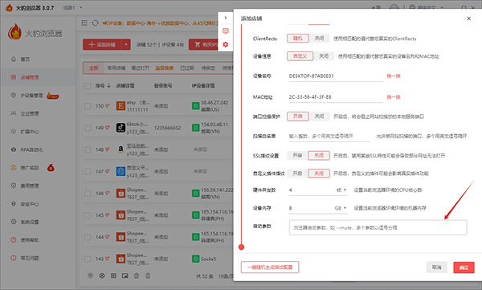Open 企业管理 in the sidebar
Viewport: 482px width, 290px height.
(x=29, y=113)
